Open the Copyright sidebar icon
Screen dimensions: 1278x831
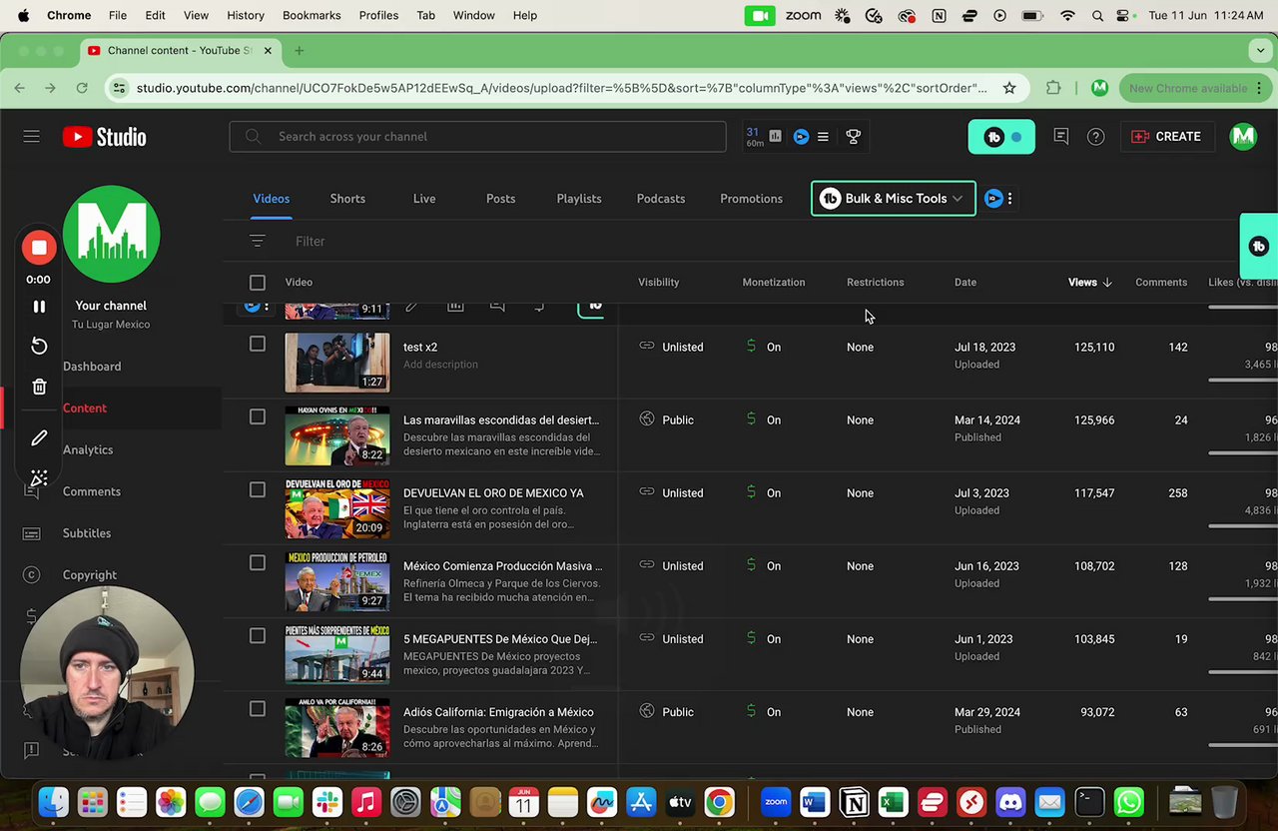(x=31, y=574)
